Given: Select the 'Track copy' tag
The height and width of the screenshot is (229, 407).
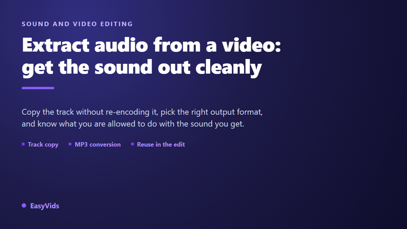Looking at the screenshot, I should [x=40, y=145].
